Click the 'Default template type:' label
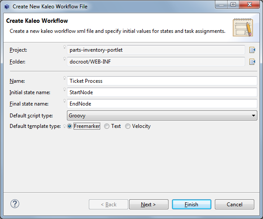 coord(35,126)
